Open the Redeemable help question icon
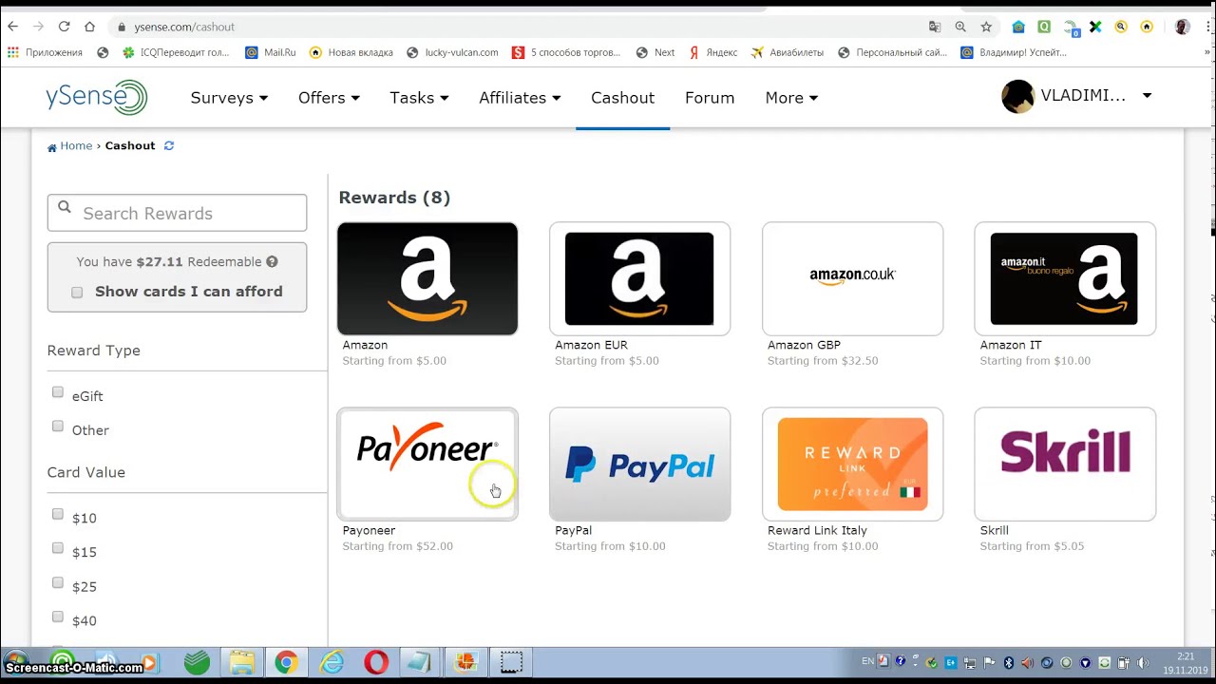1216x684 pixels. (272, 261)
